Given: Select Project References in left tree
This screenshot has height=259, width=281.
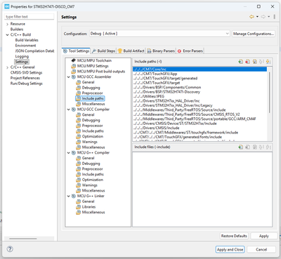Looking at the screenshot, I should click(25, 78).
